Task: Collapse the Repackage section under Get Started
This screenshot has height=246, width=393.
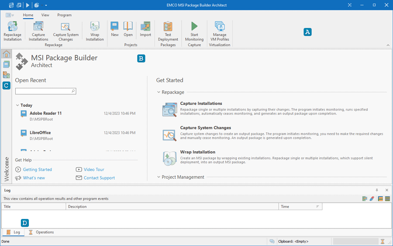Action: tap(159, 92)
